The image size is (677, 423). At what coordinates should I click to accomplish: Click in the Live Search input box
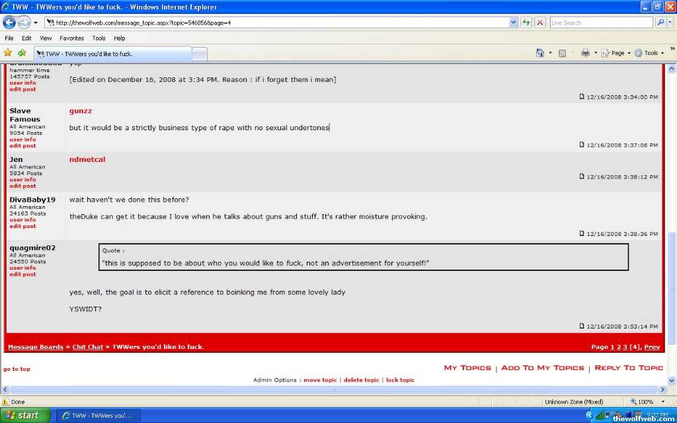[x=600, y=22]
